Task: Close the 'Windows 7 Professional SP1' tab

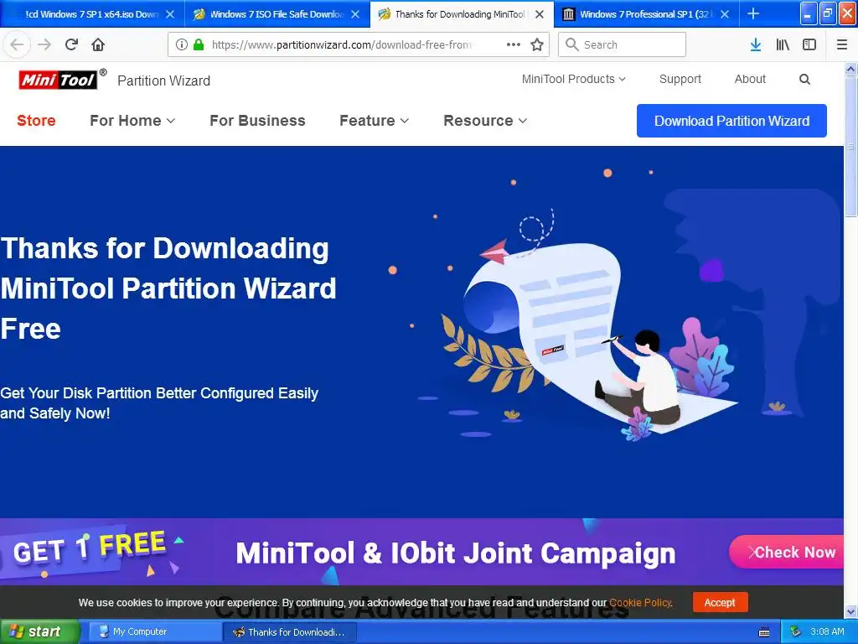Action: 725,14
